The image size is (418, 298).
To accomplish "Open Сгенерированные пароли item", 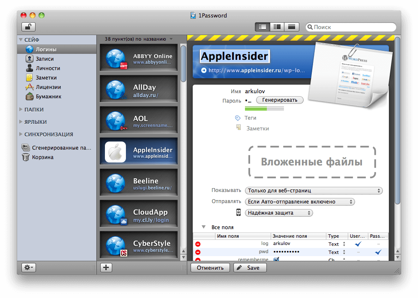I will [62, 148].
